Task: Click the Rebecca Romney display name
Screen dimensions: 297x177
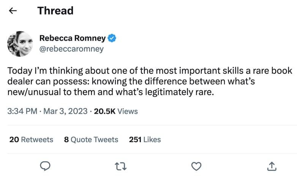Action: (73, 38)
